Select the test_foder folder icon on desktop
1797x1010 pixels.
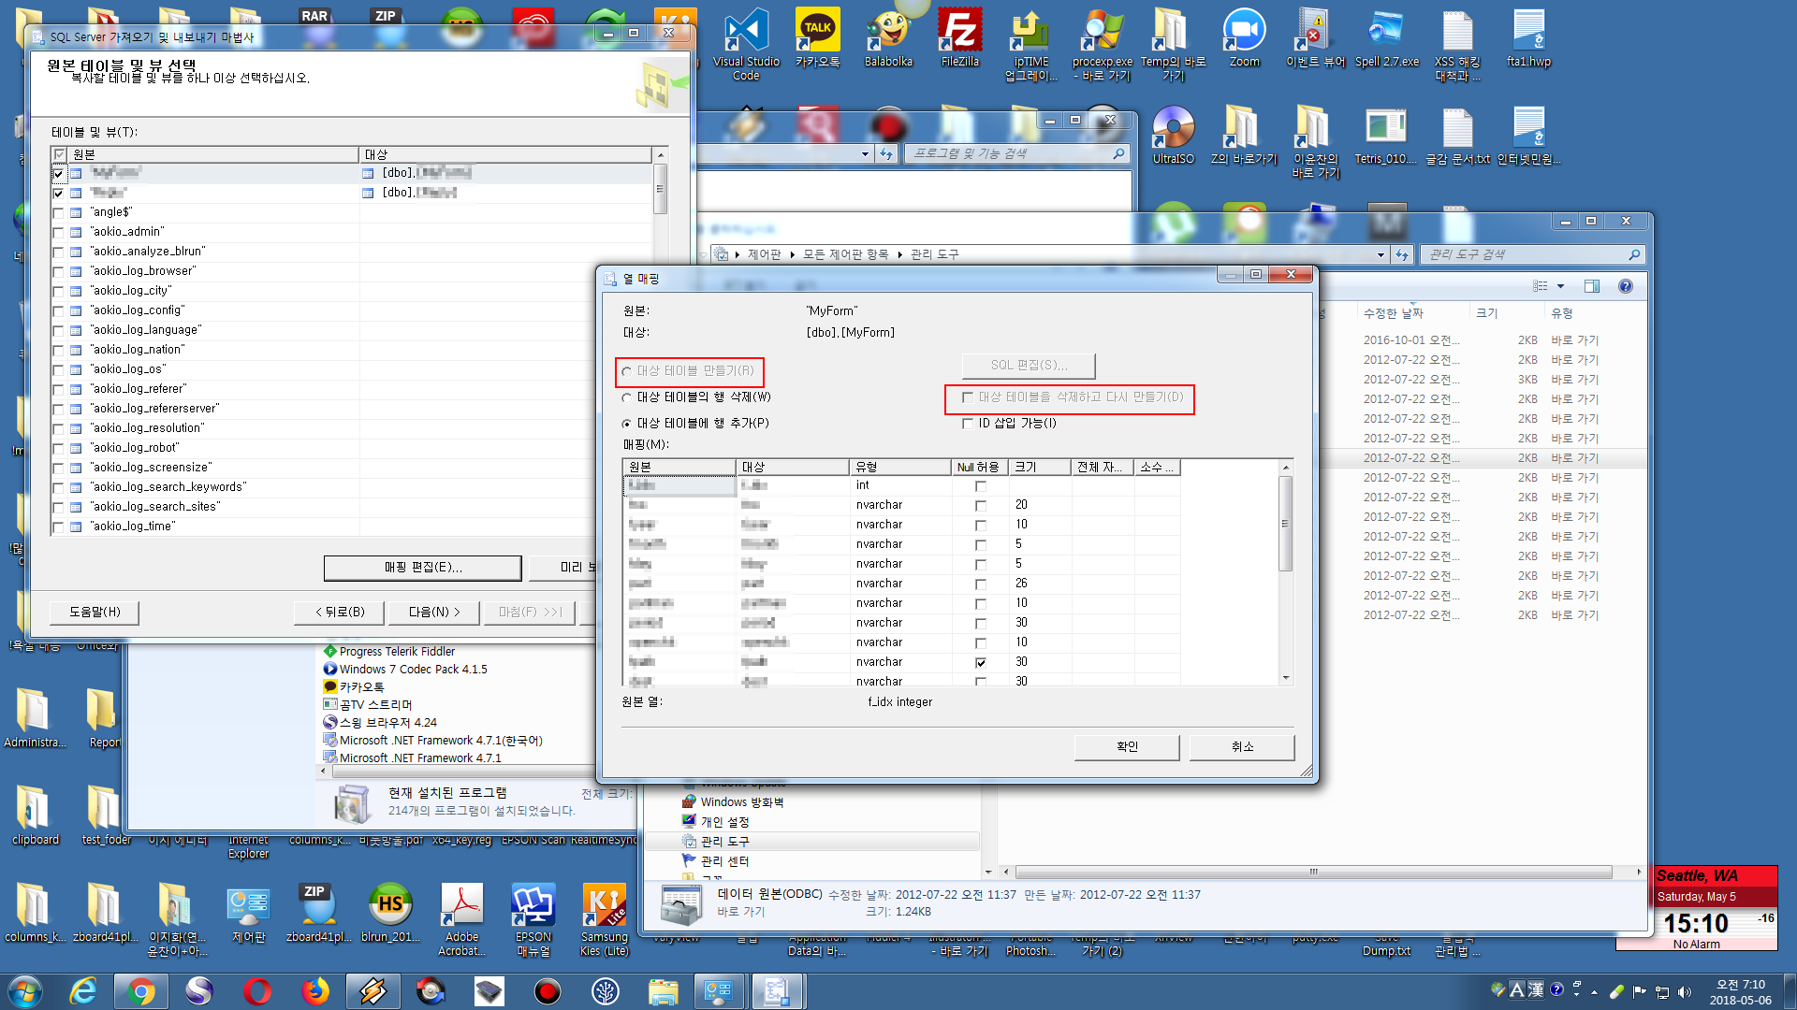[107, 815]
